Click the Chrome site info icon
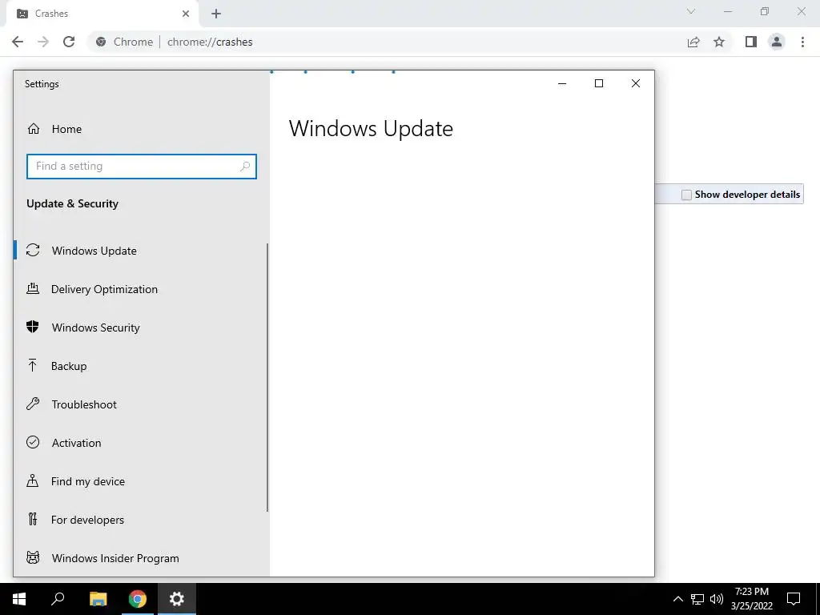Viewport: 820px width, 615px height. click(x=101, y=42)
